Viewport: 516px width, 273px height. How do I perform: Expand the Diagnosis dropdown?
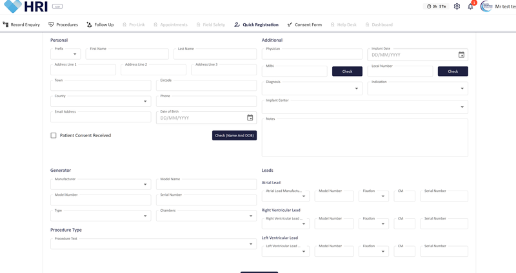pos(312,88)
